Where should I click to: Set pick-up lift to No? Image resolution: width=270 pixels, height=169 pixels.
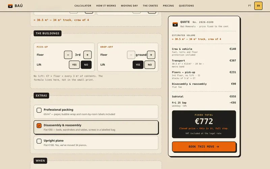(x=86, y=65)
